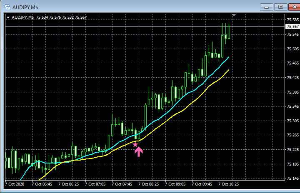This screenshot has width=300, height=193.
Task: Click the OHLC values 75.534 75.576 75.532 75.567
Action: pyautogui.click(x=61, y=17)
